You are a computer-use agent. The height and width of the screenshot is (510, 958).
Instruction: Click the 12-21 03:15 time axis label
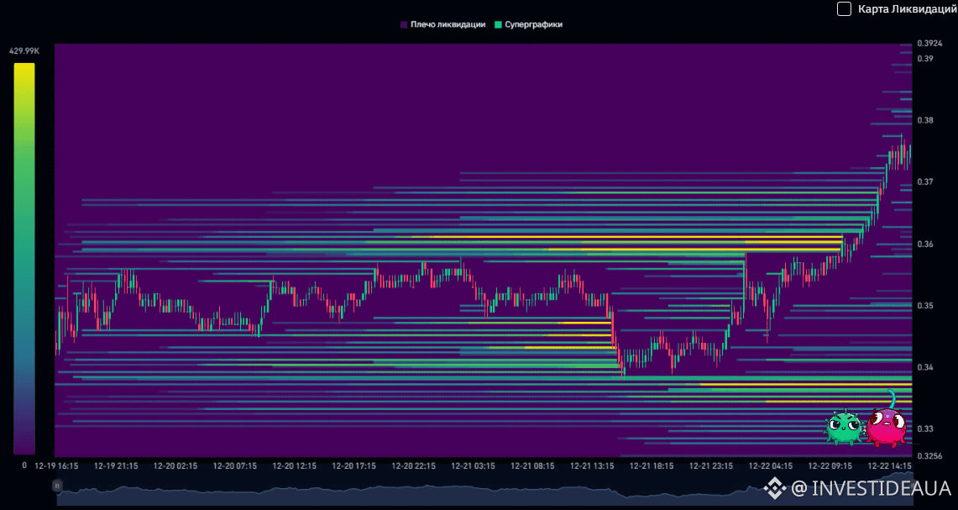474,465
